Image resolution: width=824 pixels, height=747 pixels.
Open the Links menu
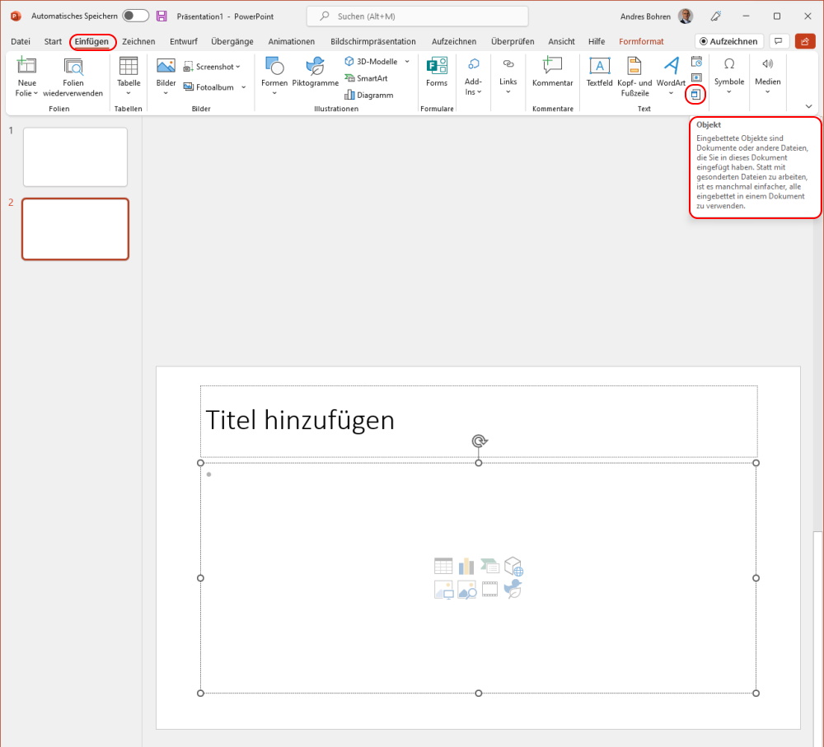pyautogui.click(x=508, y=77)
